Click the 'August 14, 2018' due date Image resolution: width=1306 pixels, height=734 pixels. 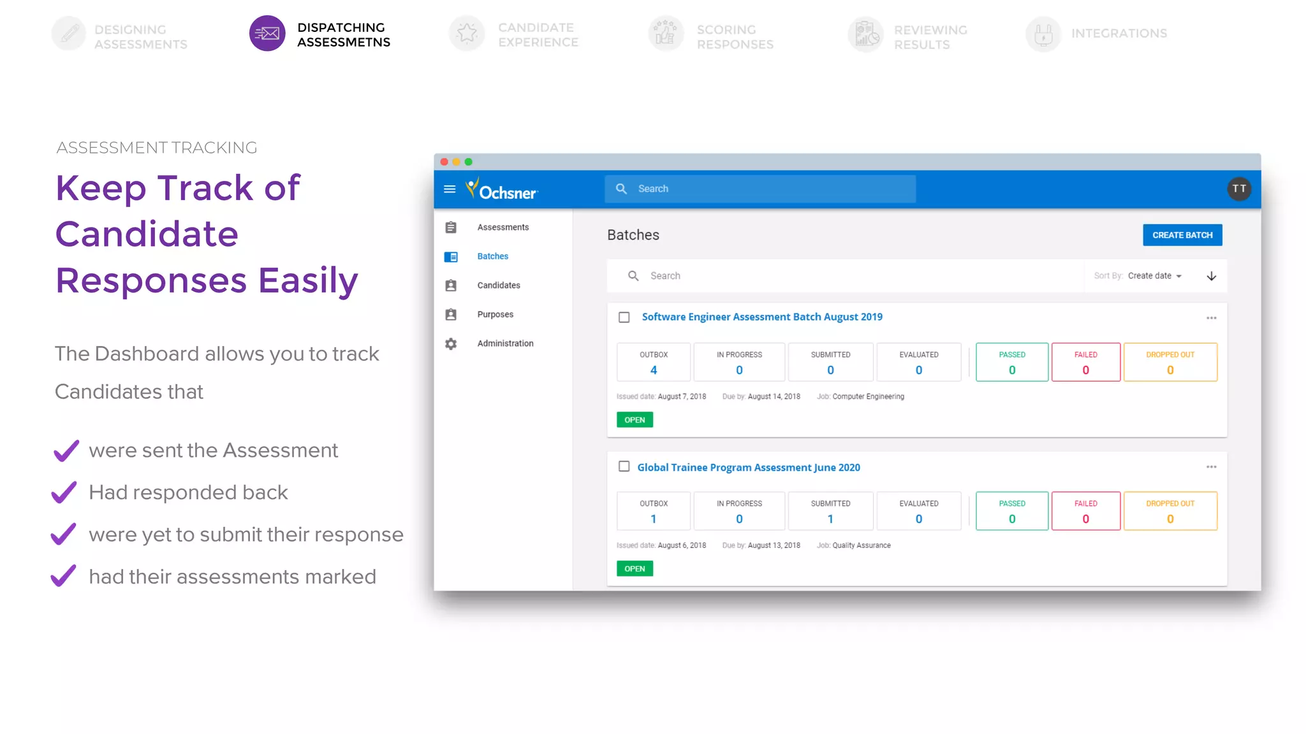[x=774, y=396]
